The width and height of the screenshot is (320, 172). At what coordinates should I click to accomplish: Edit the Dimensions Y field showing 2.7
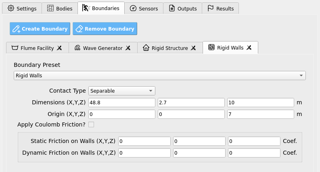coord(191,102)
